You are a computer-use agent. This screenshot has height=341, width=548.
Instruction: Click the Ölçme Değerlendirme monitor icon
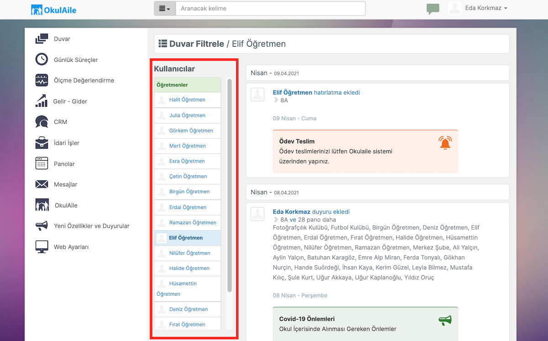[42, 80]
